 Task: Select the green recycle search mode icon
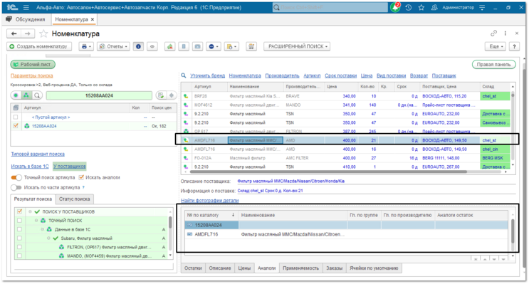tap(26, 95)
